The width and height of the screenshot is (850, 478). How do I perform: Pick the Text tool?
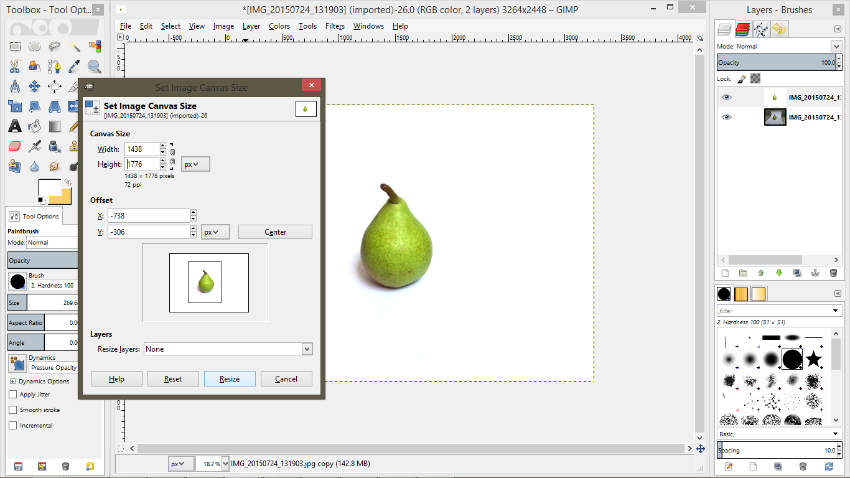[15, 126]
